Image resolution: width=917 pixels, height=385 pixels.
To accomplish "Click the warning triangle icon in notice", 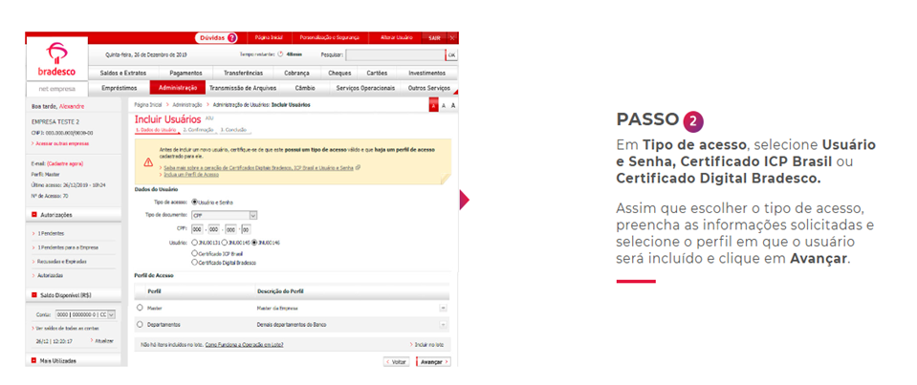I will [x=148, y=161].
